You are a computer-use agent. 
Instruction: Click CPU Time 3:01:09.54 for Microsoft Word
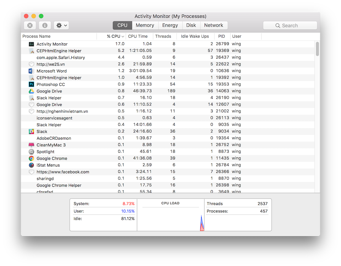141,71
